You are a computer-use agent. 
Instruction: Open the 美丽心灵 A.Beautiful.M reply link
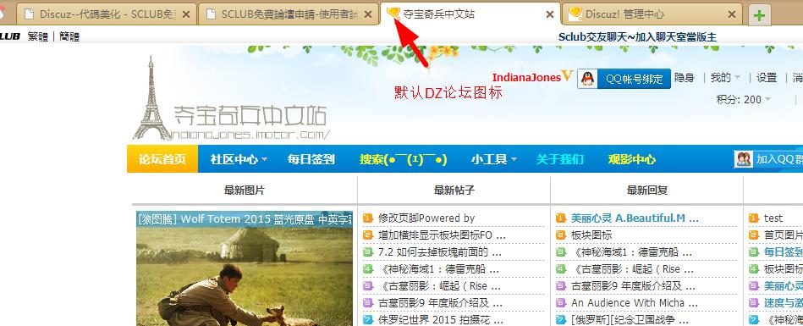(635, 218)
